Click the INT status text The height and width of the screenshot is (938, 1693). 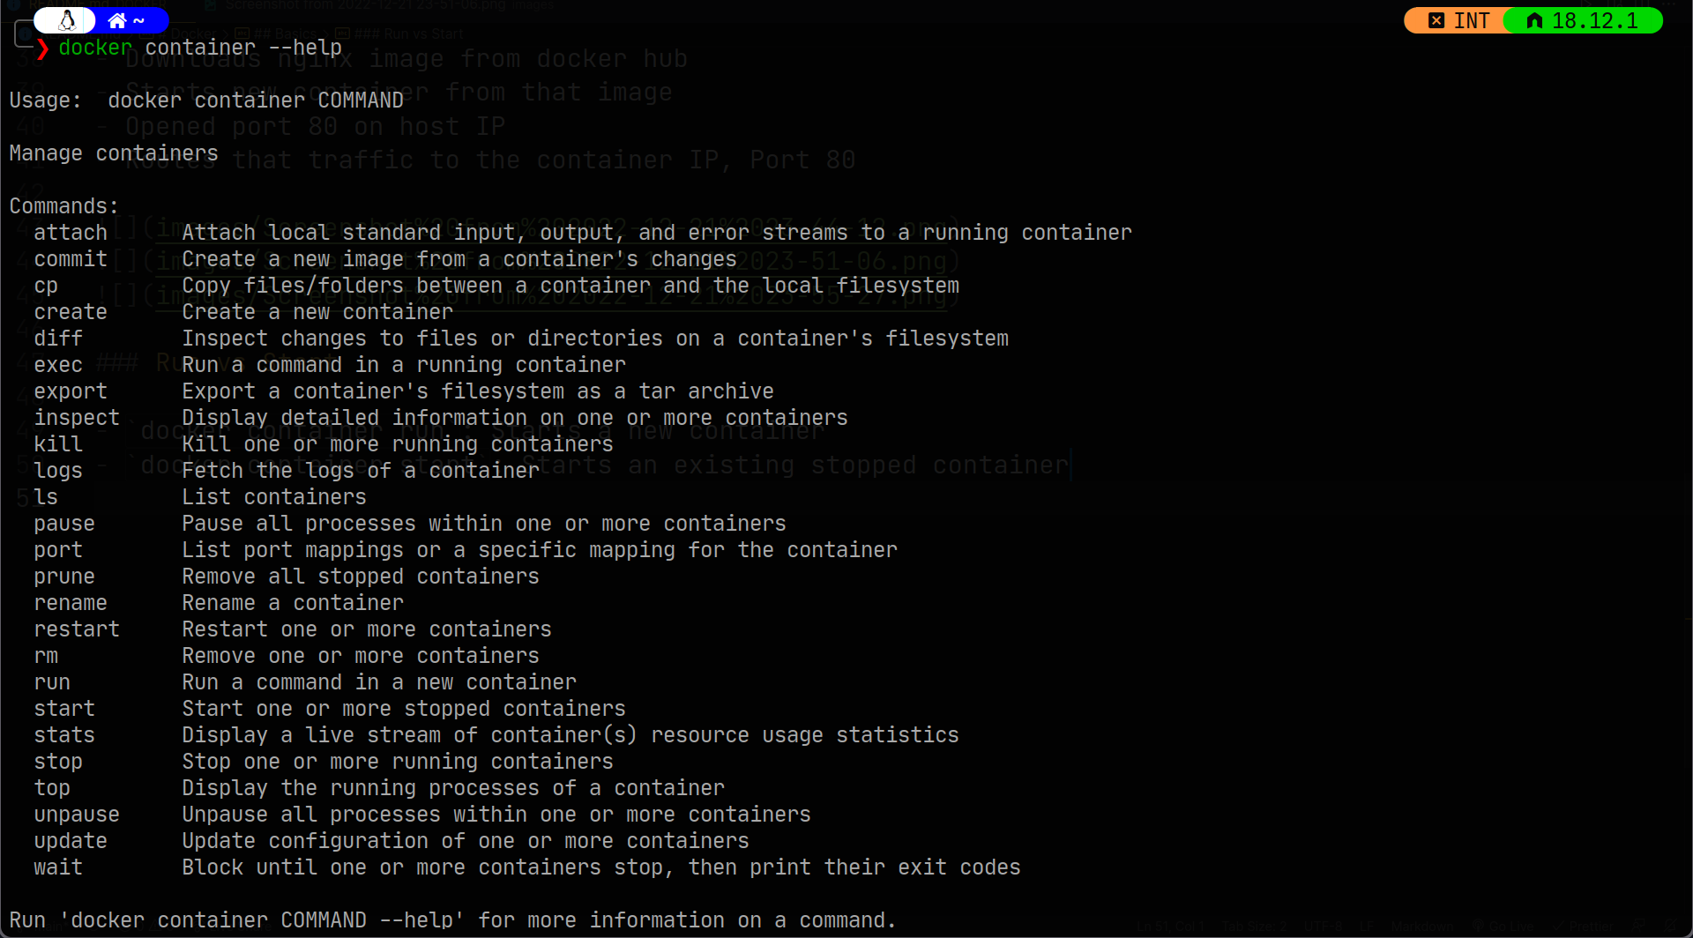click(1471, 20)
